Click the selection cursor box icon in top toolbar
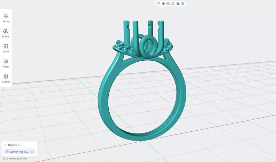Image resolution: width=276 pixels, height=162 pixels. 173,3
